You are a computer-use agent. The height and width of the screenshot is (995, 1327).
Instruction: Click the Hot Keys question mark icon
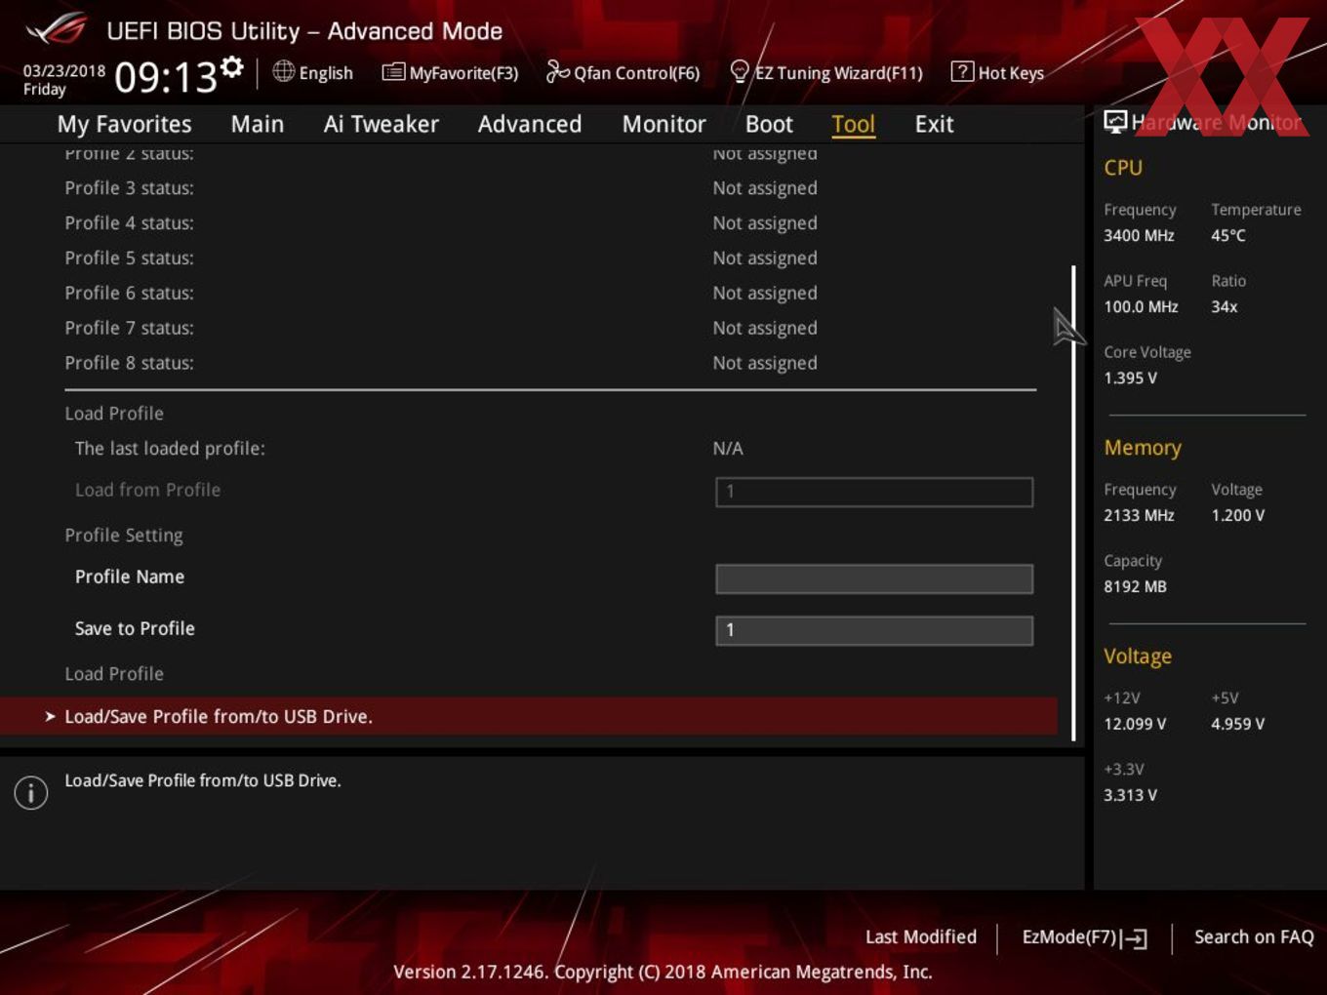[962, 71]
